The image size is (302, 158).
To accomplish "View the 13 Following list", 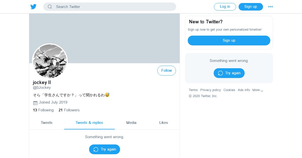I will 43,110.
